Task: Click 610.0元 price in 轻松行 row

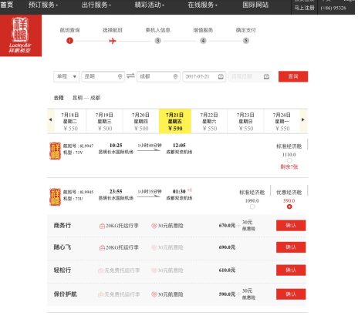Action: pos(227,270)
